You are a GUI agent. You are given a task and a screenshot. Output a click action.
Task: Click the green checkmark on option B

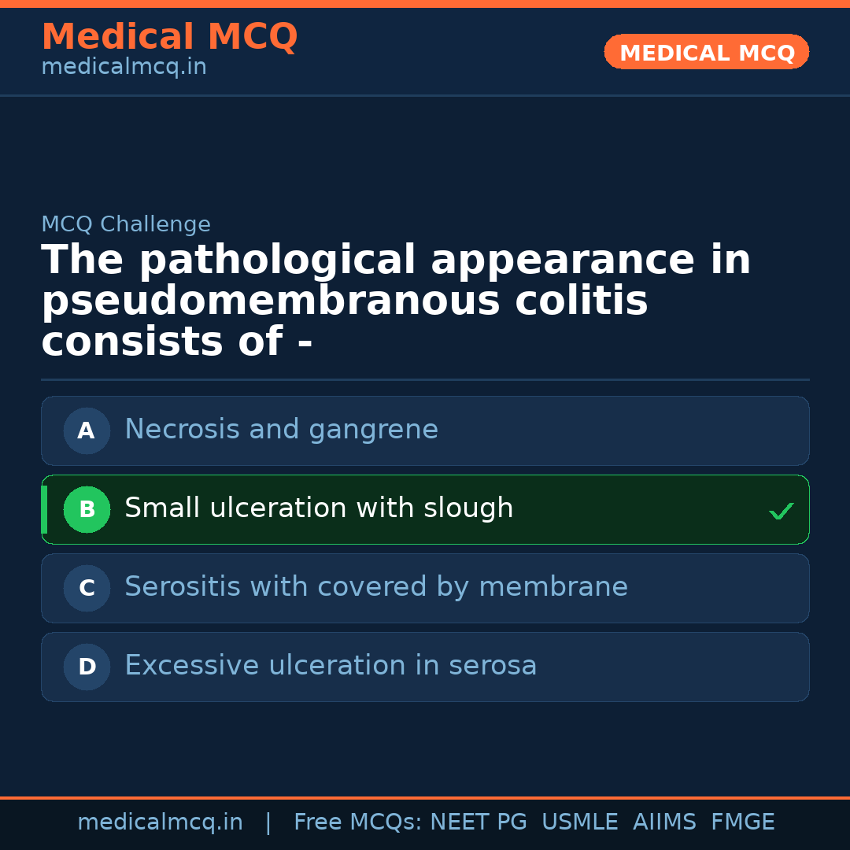point(781,512)
